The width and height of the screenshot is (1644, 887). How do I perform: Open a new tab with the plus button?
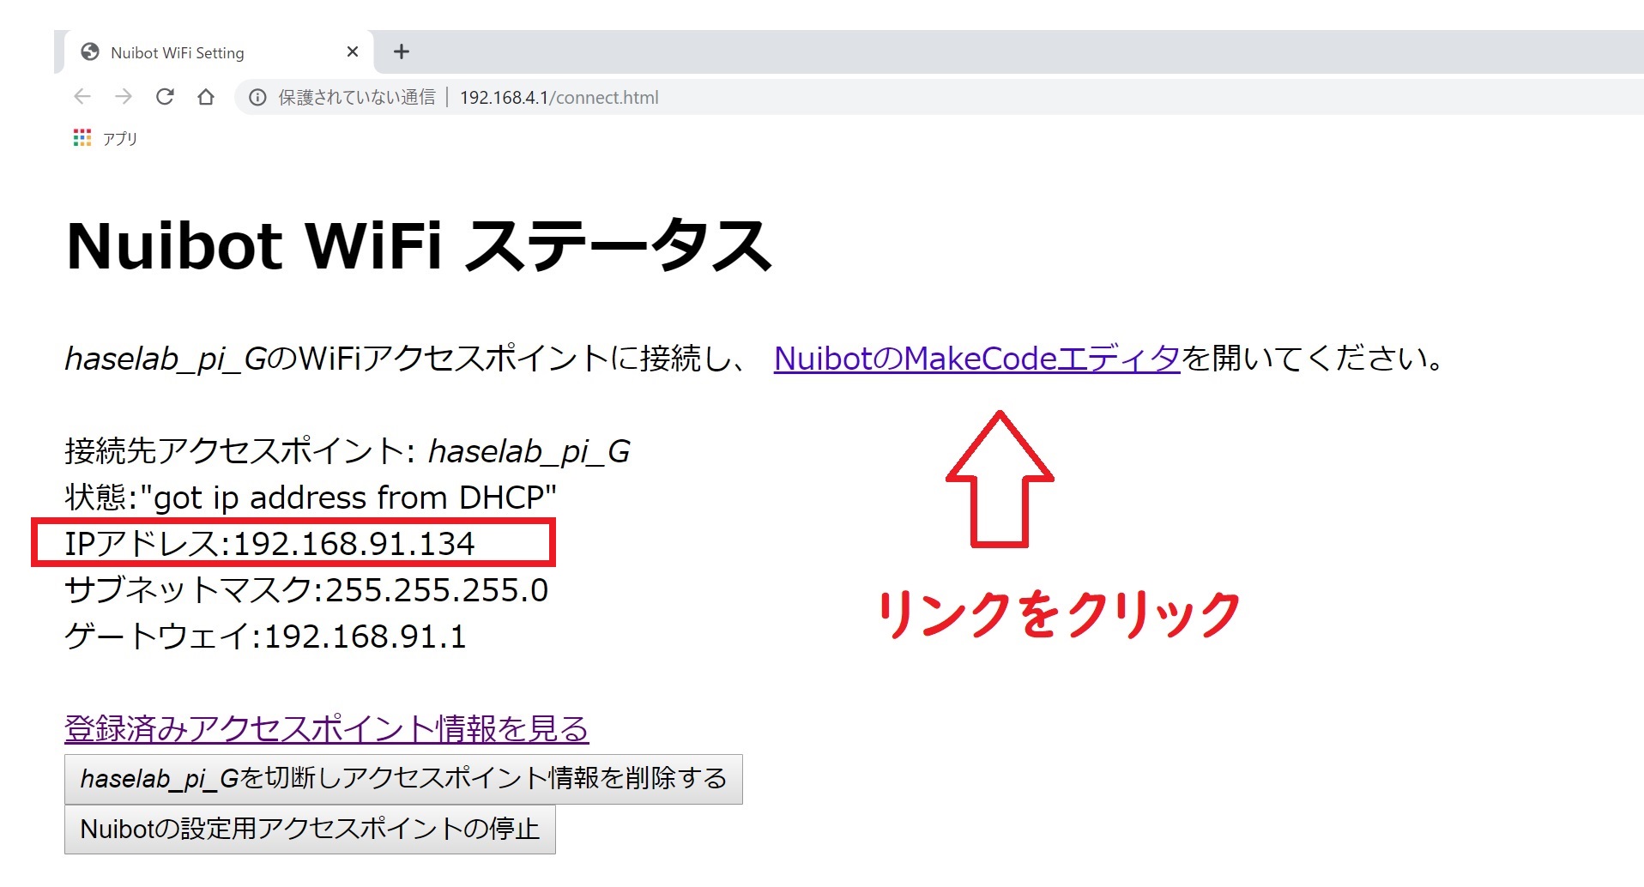coord(401,52)
